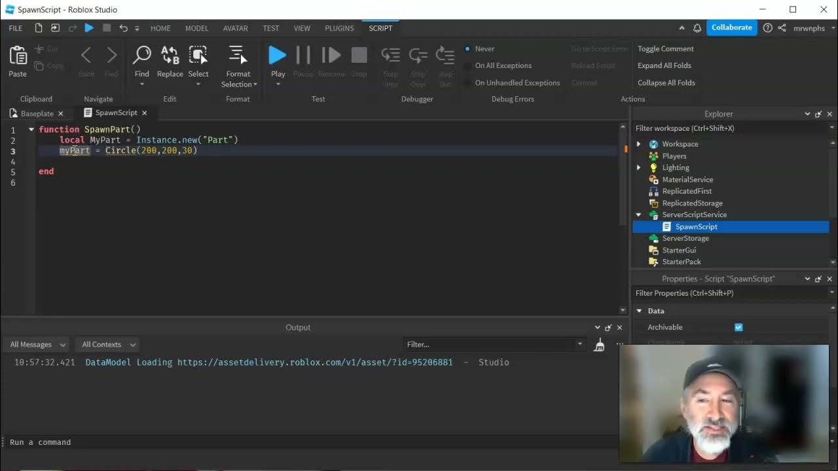
Task: Click Collapse All Folds action
Action: [x=666, y=83]
